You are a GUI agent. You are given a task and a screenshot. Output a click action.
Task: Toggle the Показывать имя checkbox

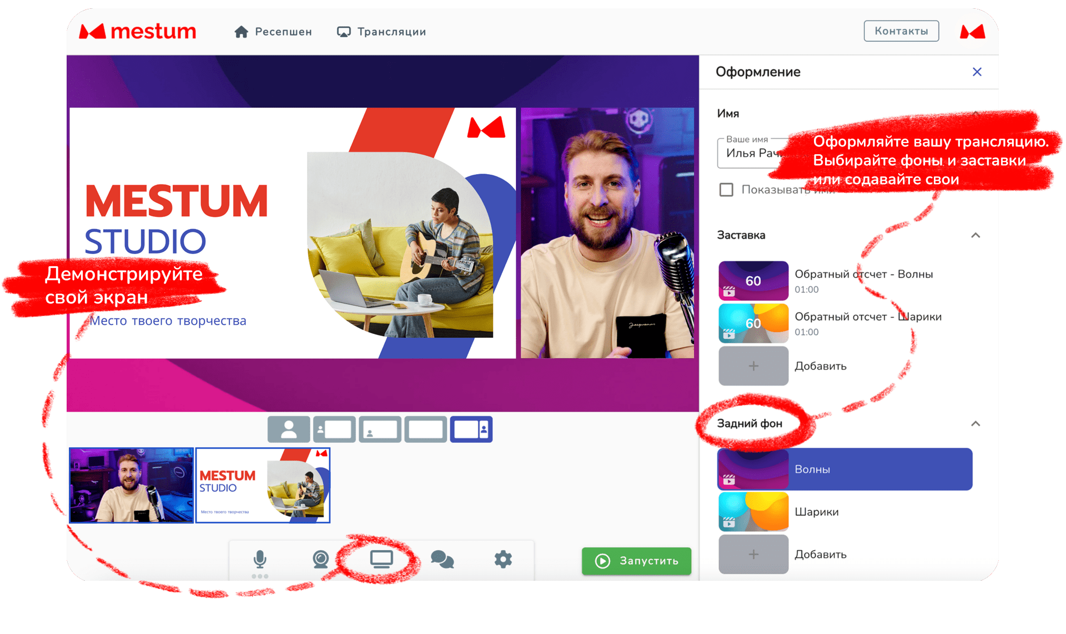click(x=726, y=190)
